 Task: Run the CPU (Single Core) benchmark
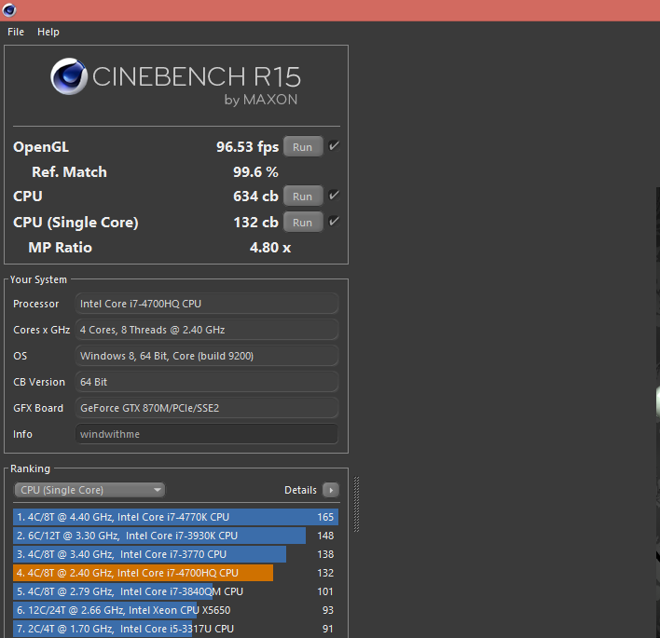(303, 223)
